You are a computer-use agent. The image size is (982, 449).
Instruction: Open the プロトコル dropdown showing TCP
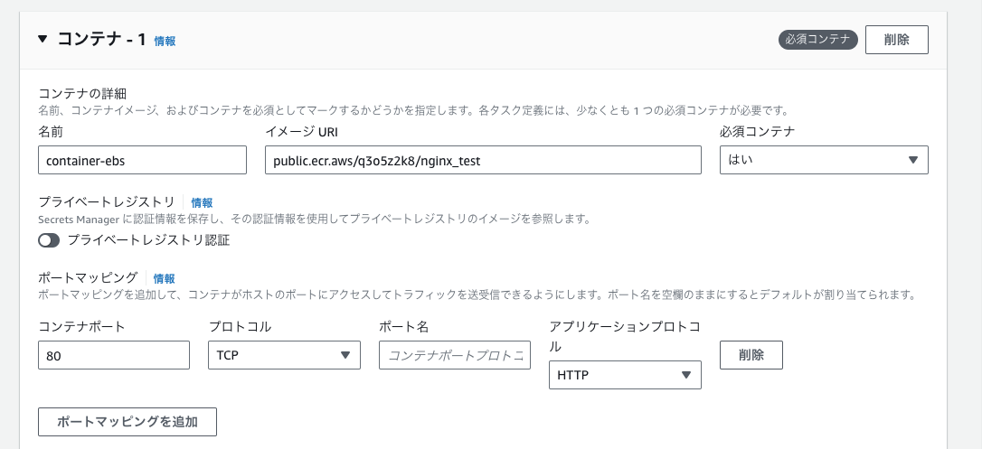pyautogui.click(x=284, y=355)
